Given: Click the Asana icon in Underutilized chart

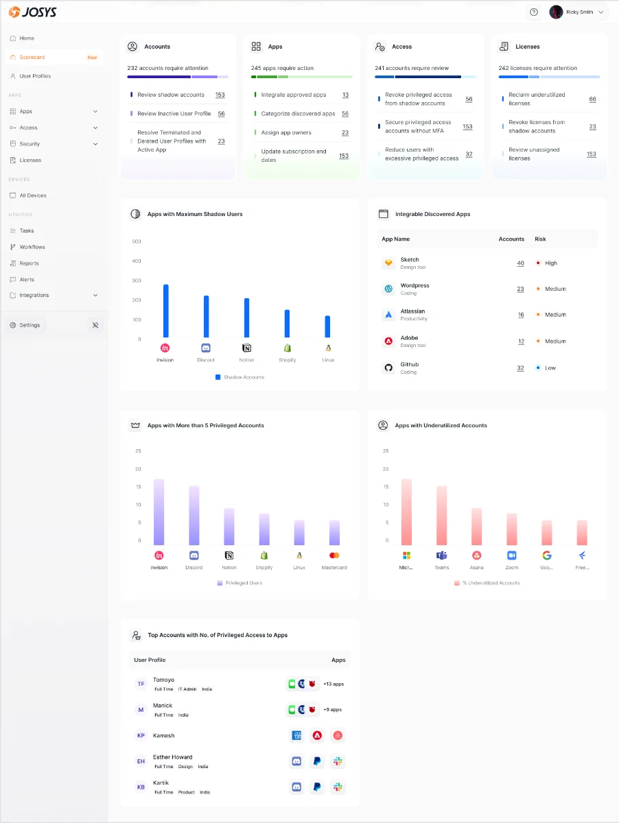Looking at the screenshot, I should coord(476,556).
